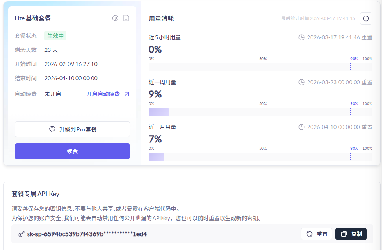Click 重置 next to 近5小时用量
Viewport: 383px width, 250px height.
click(366, 37)
